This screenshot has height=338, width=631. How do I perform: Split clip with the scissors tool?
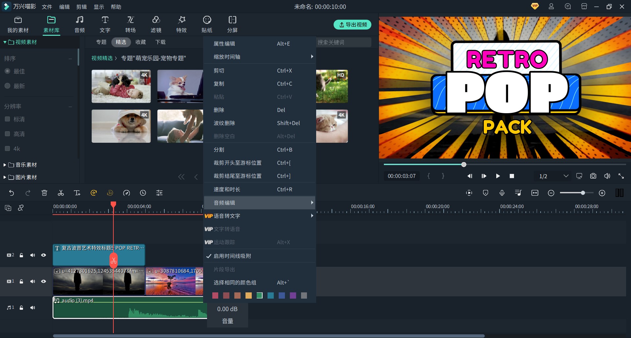pos(60,193)
